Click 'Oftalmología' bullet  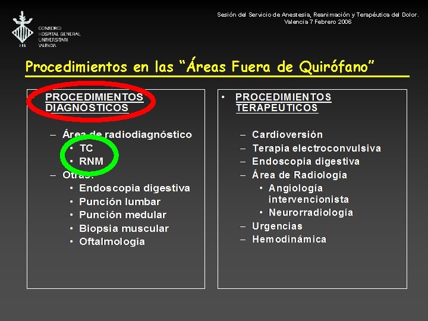point(112,241)
